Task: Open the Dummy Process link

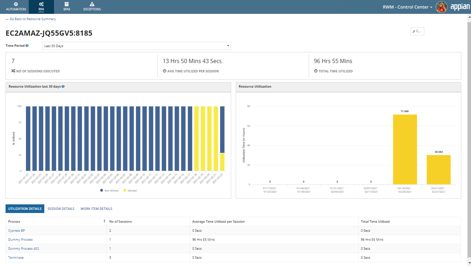Action: [20, 239]
